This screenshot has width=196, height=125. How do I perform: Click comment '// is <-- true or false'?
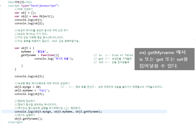point(113,55)
